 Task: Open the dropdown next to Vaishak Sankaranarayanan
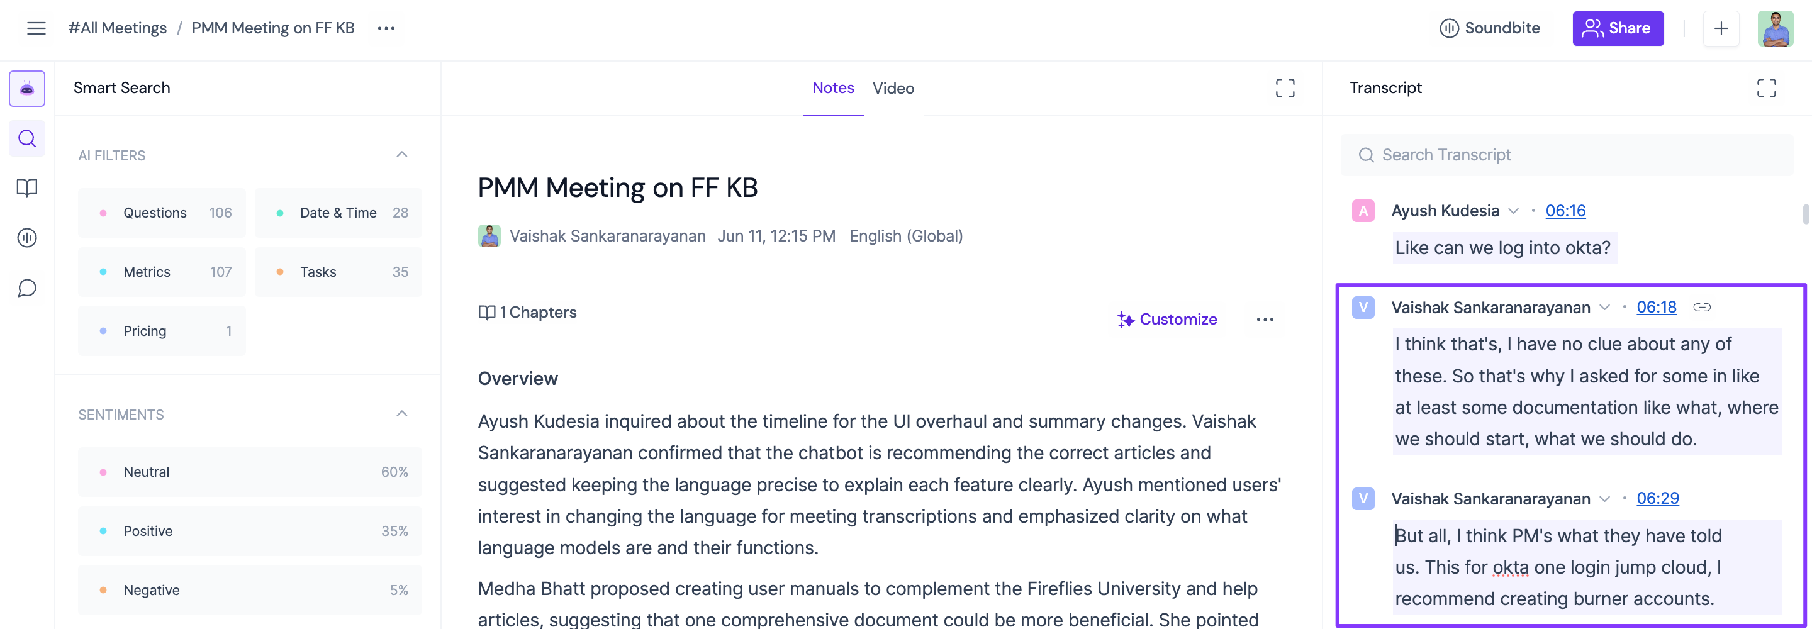click(x=1605, y=308)
